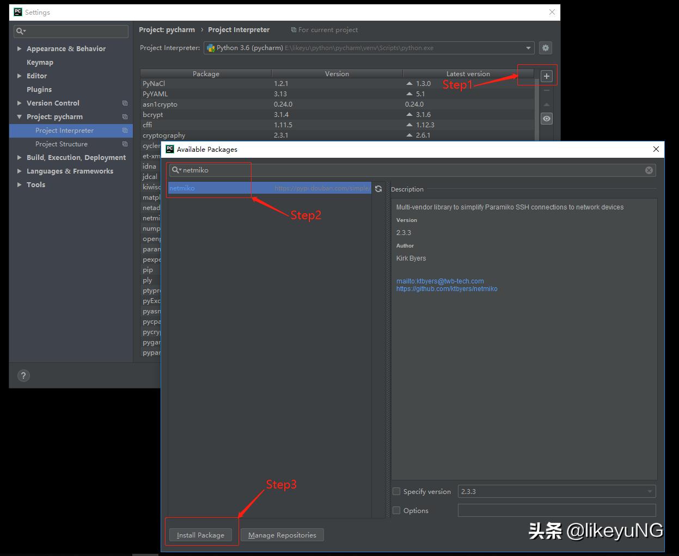
Task: Expand Appearance & Behavior section
Action: tap(20, 48)
